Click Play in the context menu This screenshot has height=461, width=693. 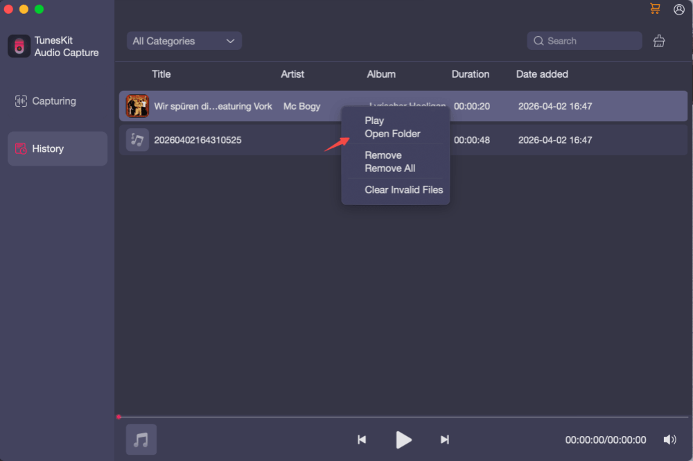(x=374, y=120)
